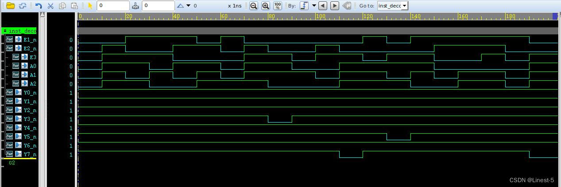This screenshot has height=187, width=561.
Task: Open the delta options dropdown arrow
Action: pyautogui.click(x=189, y=6)
